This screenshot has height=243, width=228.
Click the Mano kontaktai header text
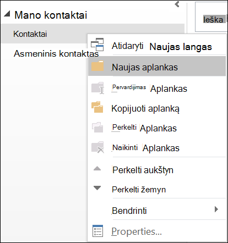tap(51, 15)
